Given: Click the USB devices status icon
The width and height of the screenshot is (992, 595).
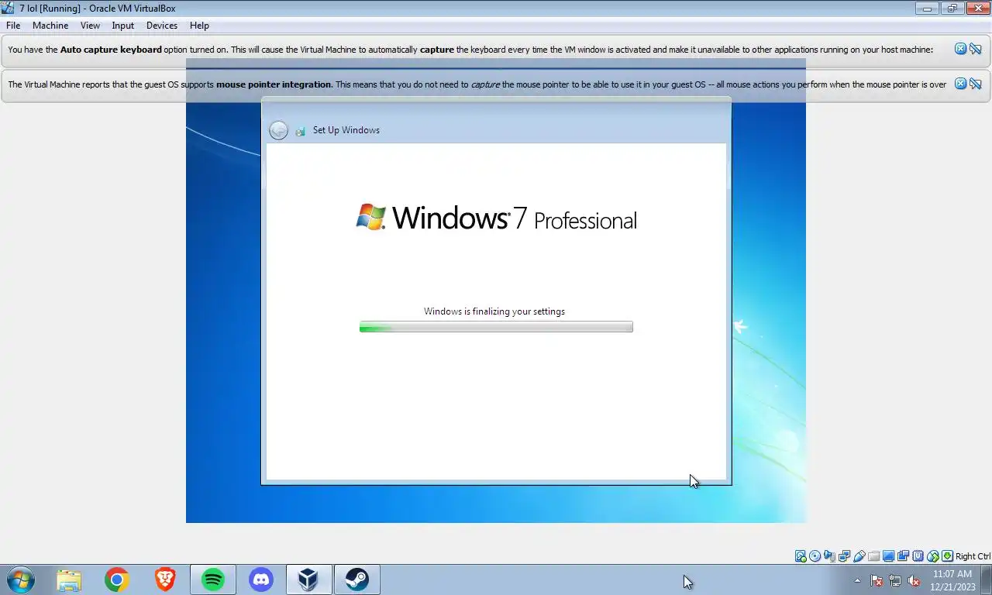Looking at the screenshot, I should pos(859,556).
